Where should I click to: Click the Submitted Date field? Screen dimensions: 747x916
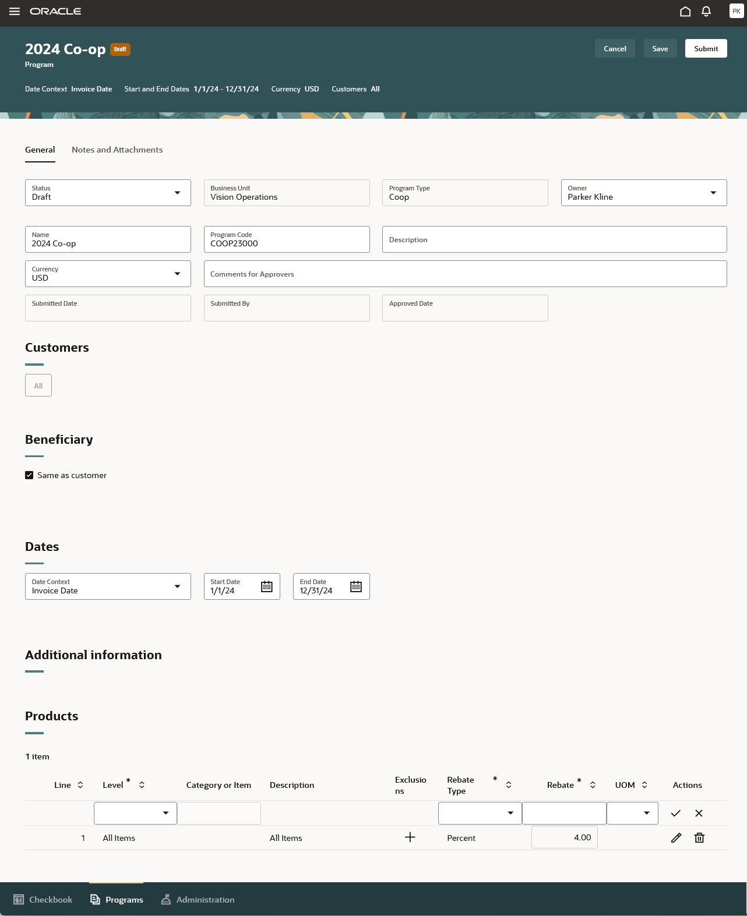108,308
